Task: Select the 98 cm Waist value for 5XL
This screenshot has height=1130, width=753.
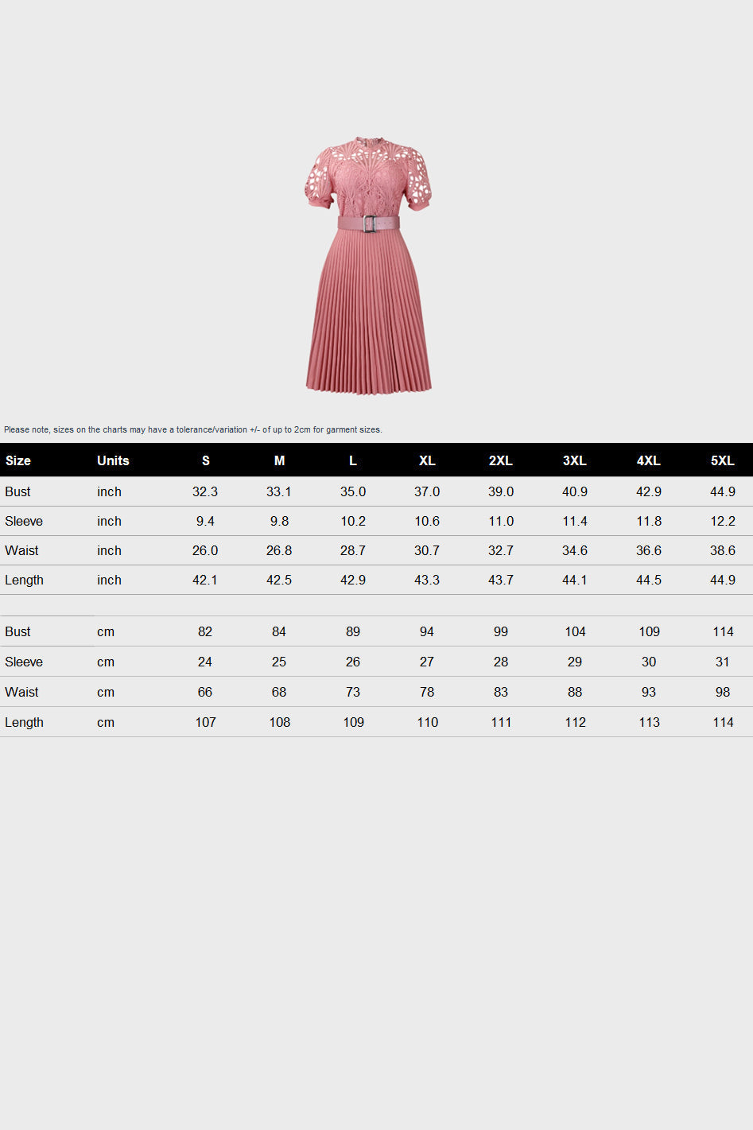Action: [x=722, y=692]
